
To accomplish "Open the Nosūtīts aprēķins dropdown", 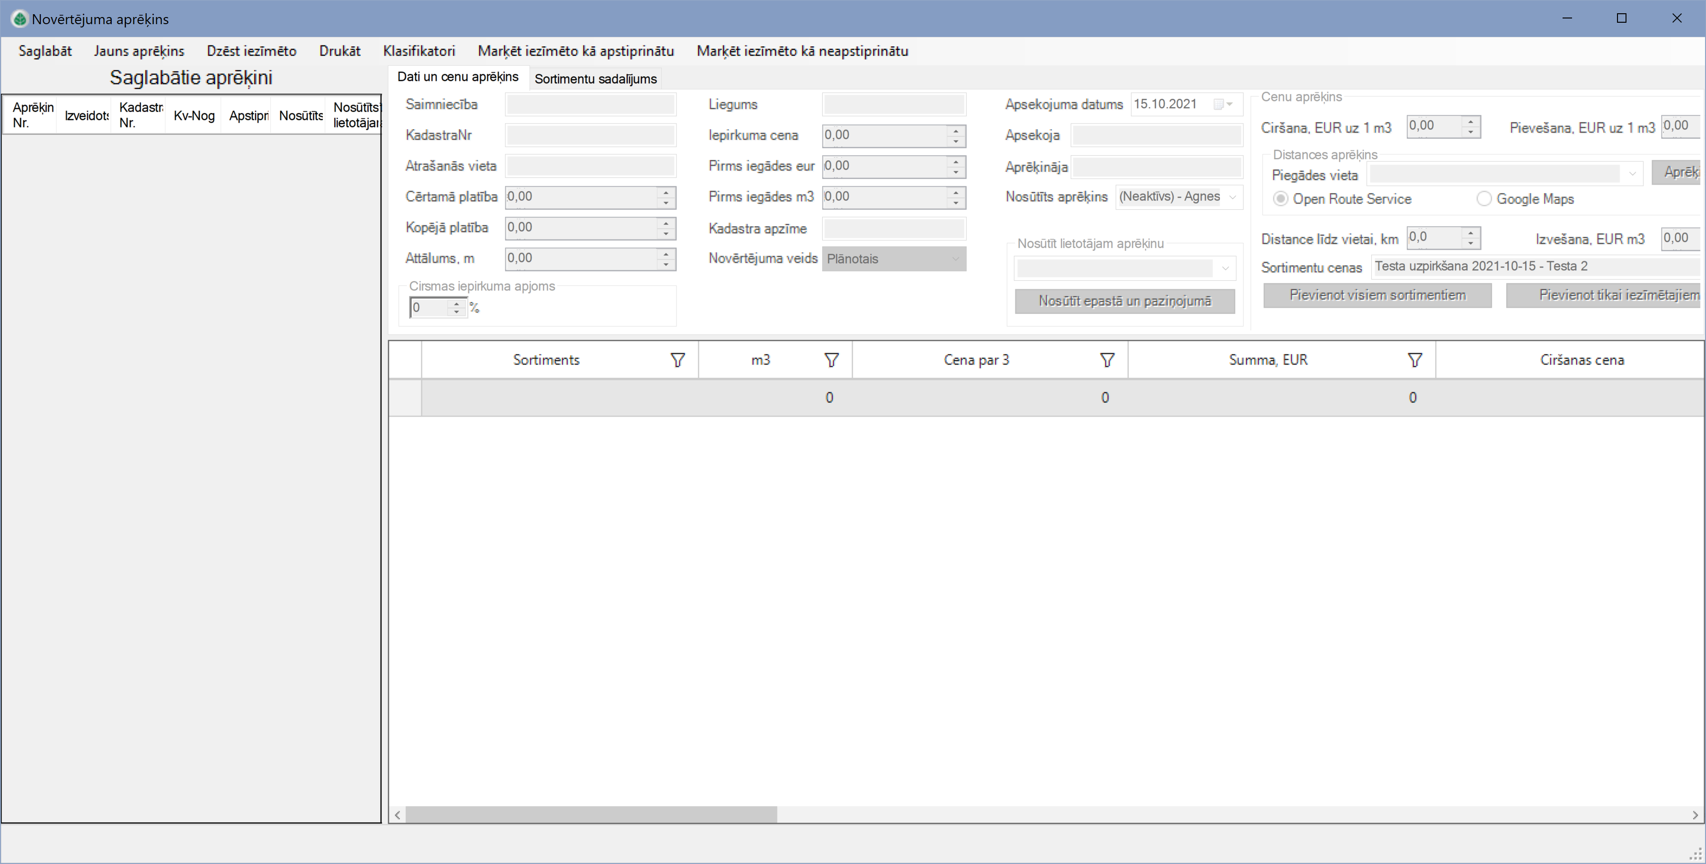I will (1233, 197).
